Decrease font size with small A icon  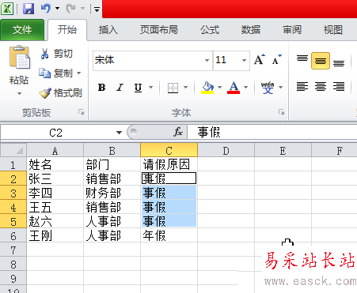click(277, 60)
